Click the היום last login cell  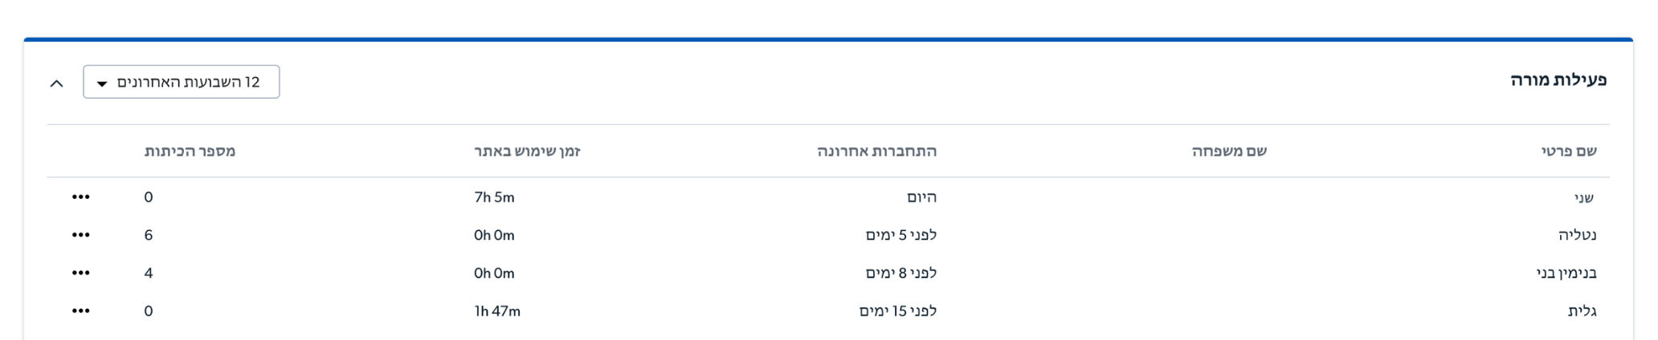pyautogui.click(x=921, y=197)
